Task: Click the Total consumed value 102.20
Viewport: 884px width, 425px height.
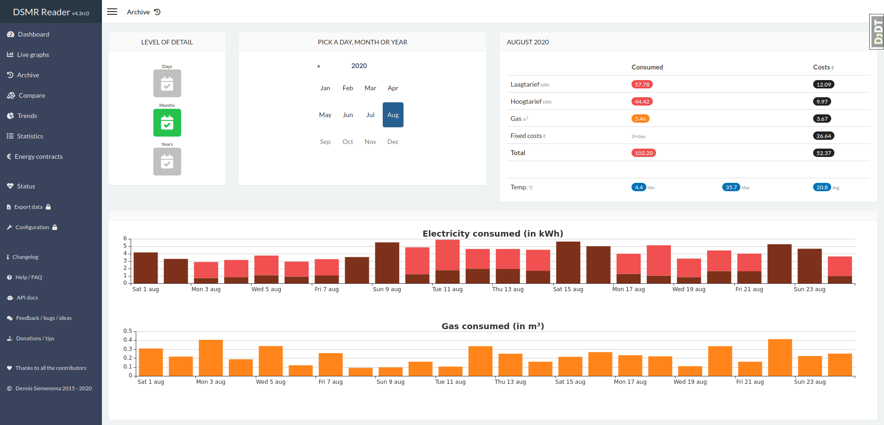Action: [x=644, y=153]
